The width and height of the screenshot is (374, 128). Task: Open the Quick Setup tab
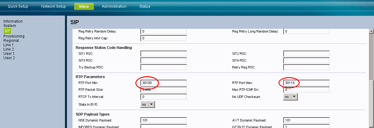[x=18, y=7]
